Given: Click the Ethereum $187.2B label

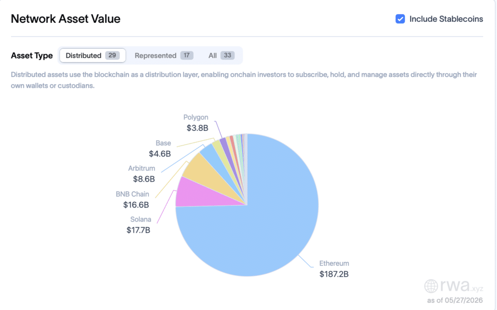Looking at the screenshot, I should pyautogui.click(x=334, y=269).
